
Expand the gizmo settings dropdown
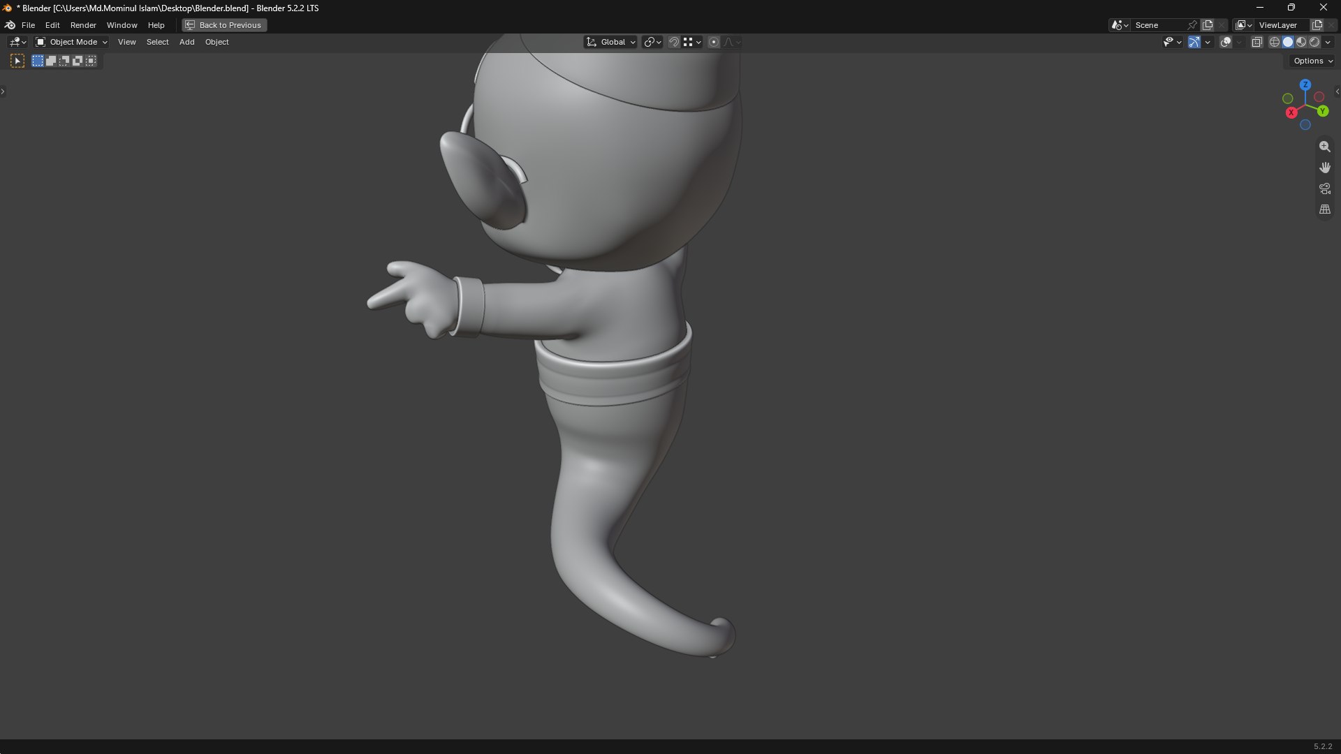1208,42
